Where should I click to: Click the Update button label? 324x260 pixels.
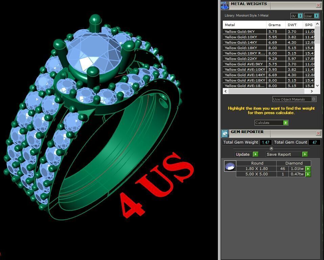pos(243,154)
